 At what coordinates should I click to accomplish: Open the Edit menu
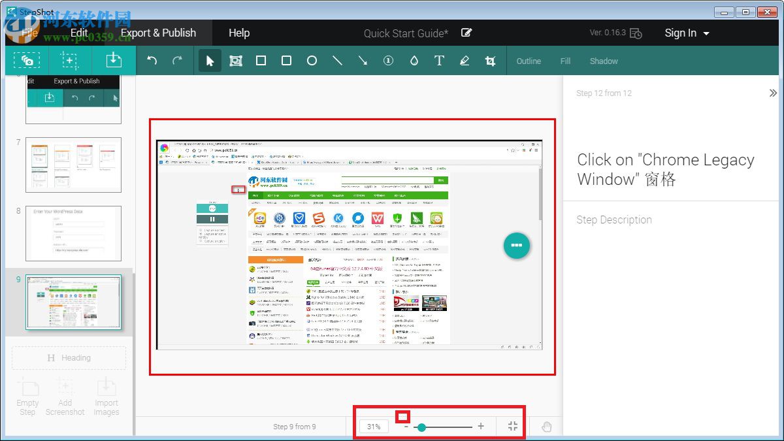79,33
